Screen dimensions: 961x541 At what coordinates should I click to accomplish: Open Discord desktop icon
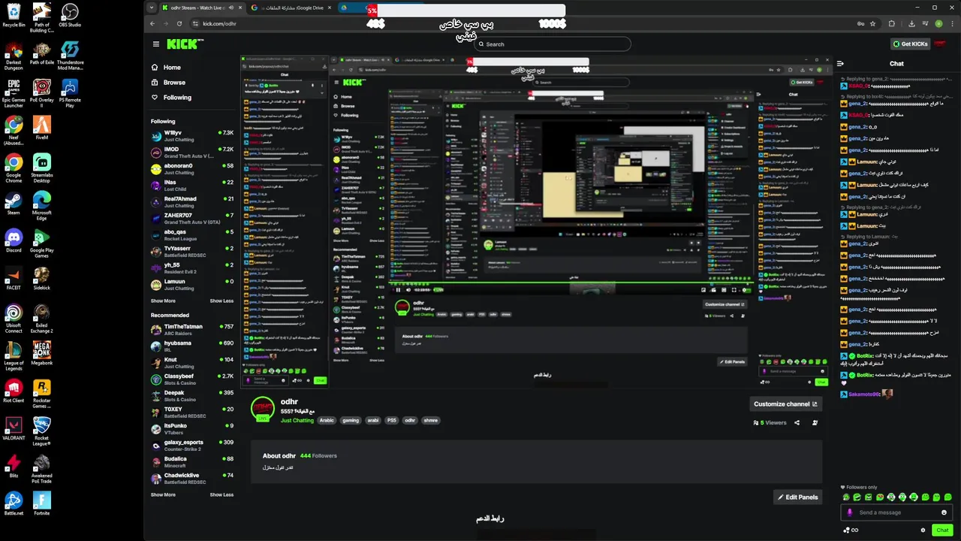coord(14,240)
